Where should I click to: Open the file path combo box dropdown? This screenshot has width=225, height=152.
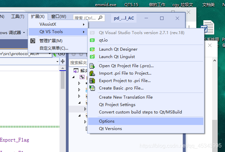point(50,54)
